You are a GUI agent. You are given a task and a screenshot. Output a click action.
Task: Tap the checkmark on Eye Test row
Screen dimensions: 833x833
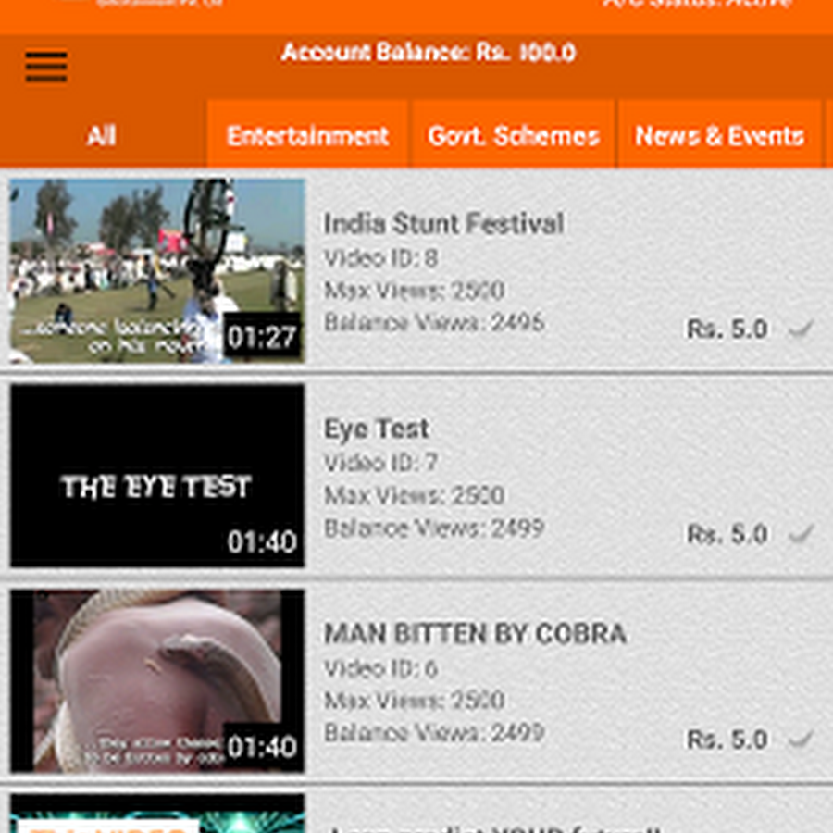click(801, 533)
